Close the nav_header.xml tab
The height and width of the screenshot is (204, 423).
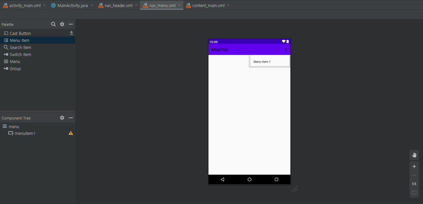(x=136, y=5)
